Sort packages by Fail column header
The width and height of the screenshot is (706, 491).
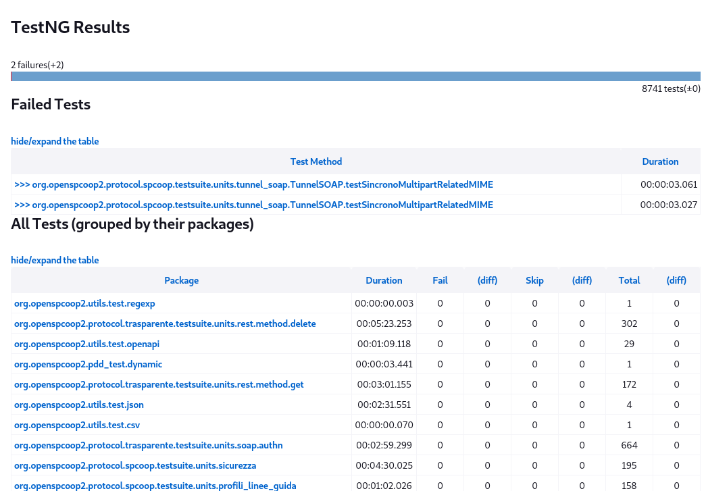[x=440, y=280]
